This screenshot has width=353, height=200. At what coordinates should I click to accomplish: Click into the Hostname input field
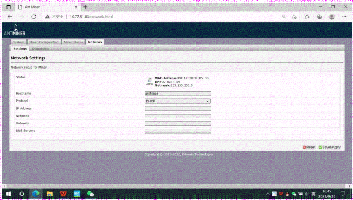[x=178, y=94]
